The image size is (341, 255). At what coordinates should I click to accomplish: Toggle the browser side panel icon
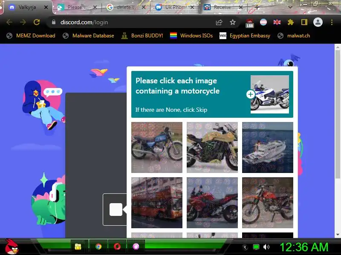coord(304,22)
